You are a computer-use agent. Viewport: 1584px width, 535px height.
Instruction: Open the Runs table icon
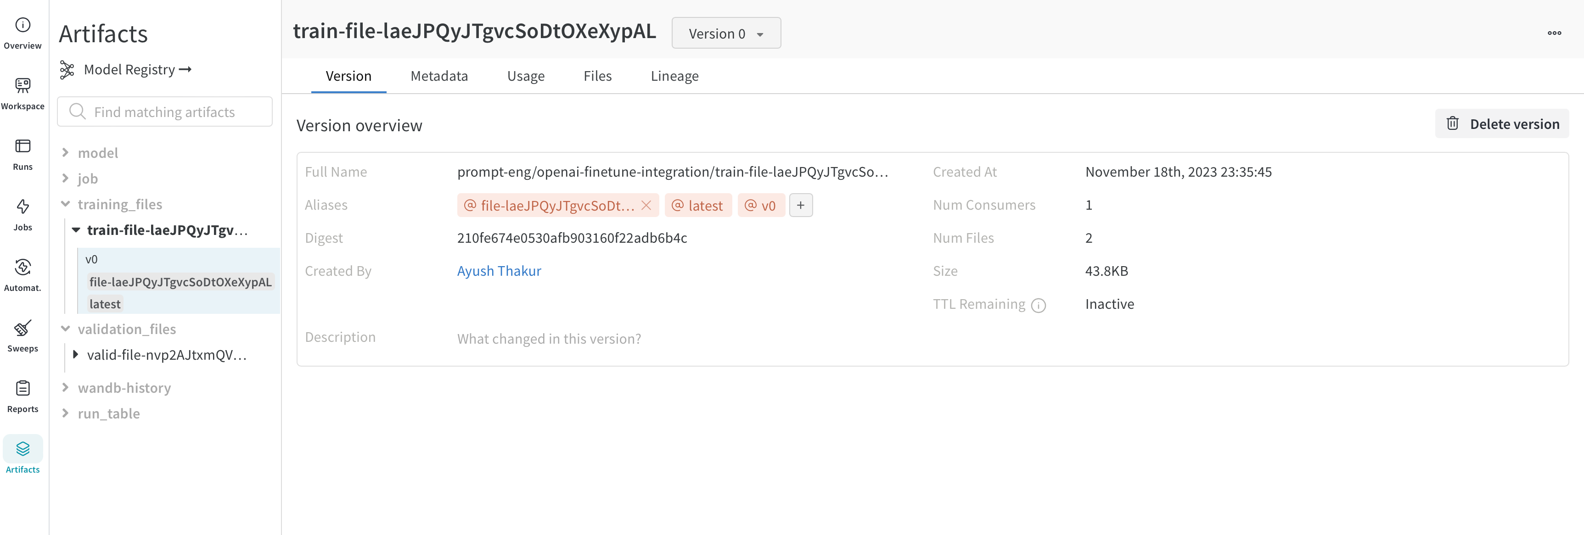(23, 146)
